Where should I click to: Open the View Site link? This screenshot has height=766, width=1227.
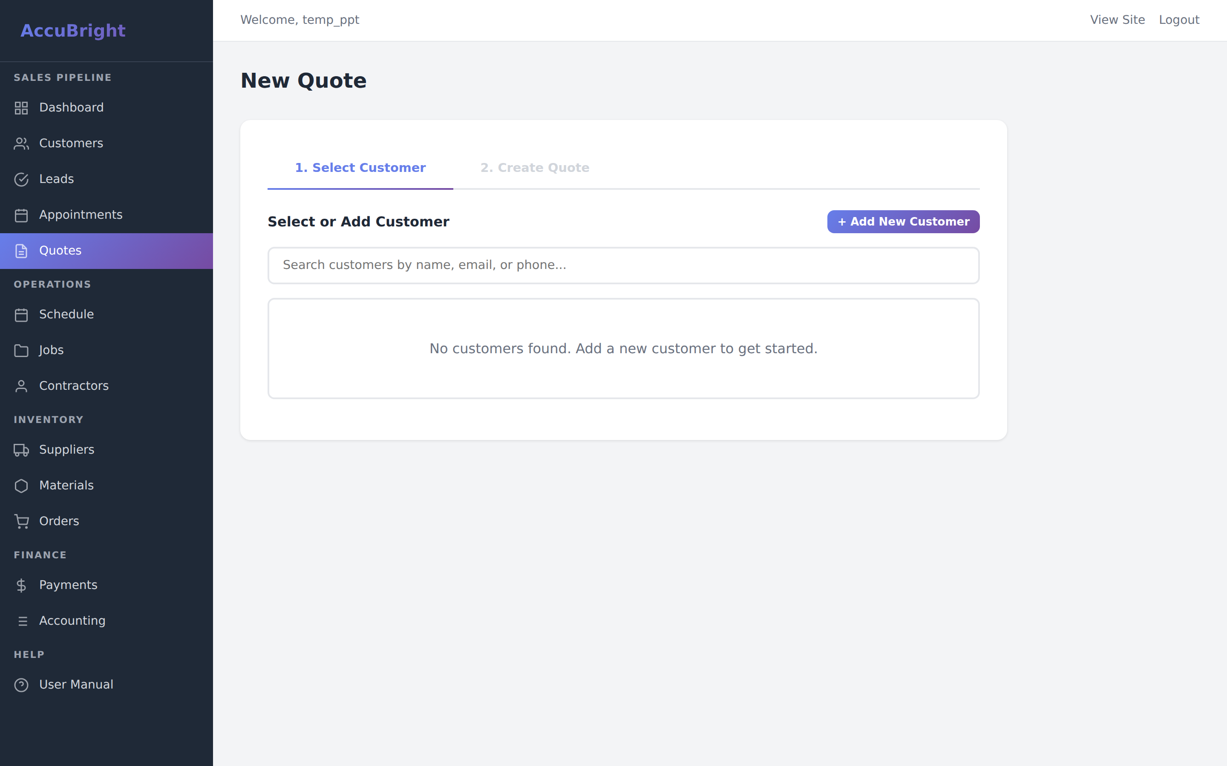click(1117, 20)
